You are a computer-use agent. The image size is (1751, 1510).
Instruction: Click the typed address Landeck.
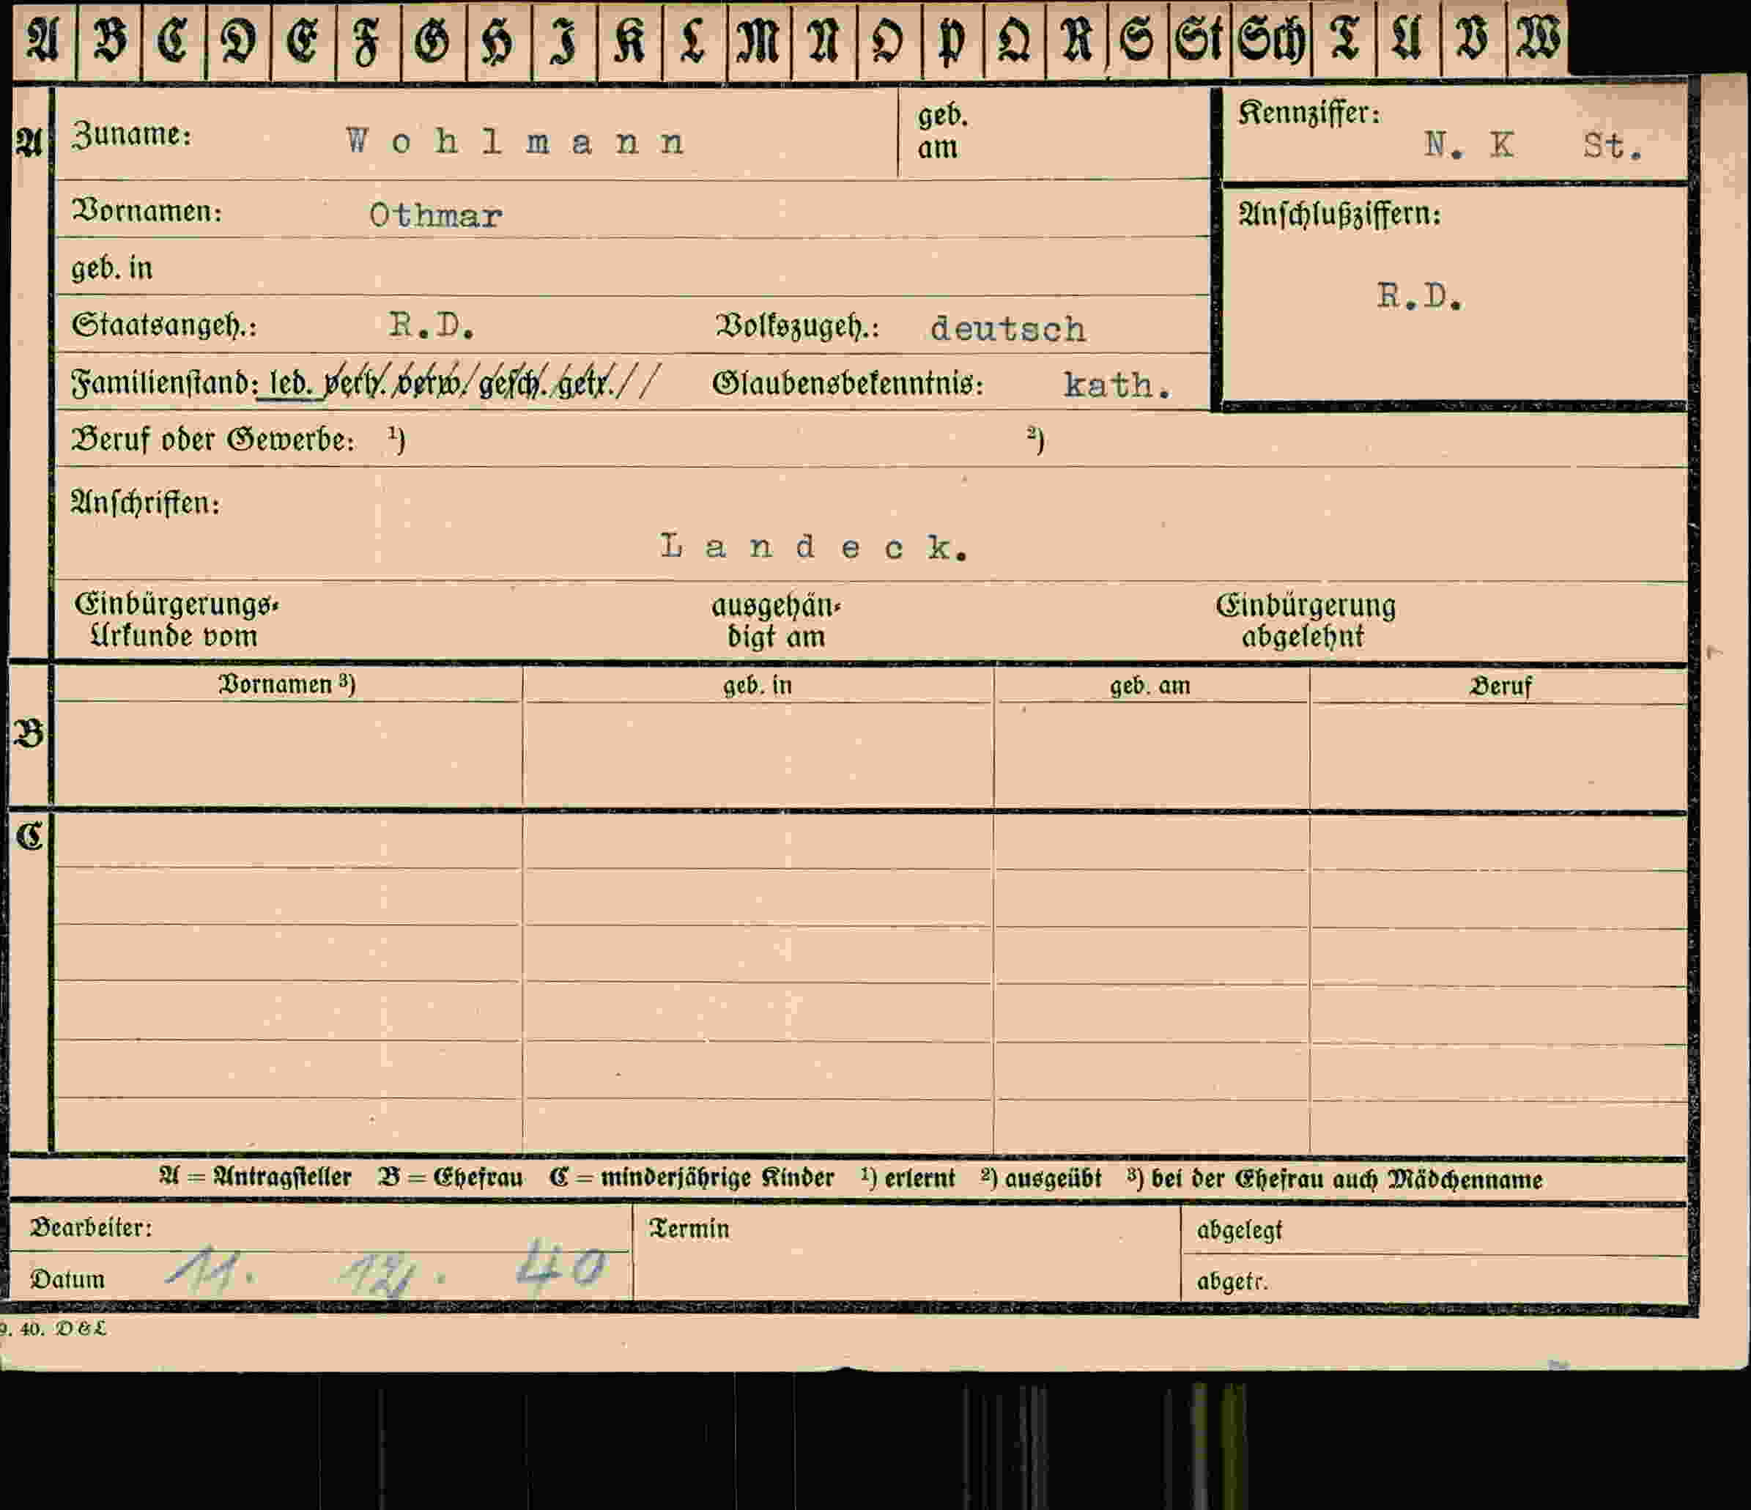click(x=814, y=547)
